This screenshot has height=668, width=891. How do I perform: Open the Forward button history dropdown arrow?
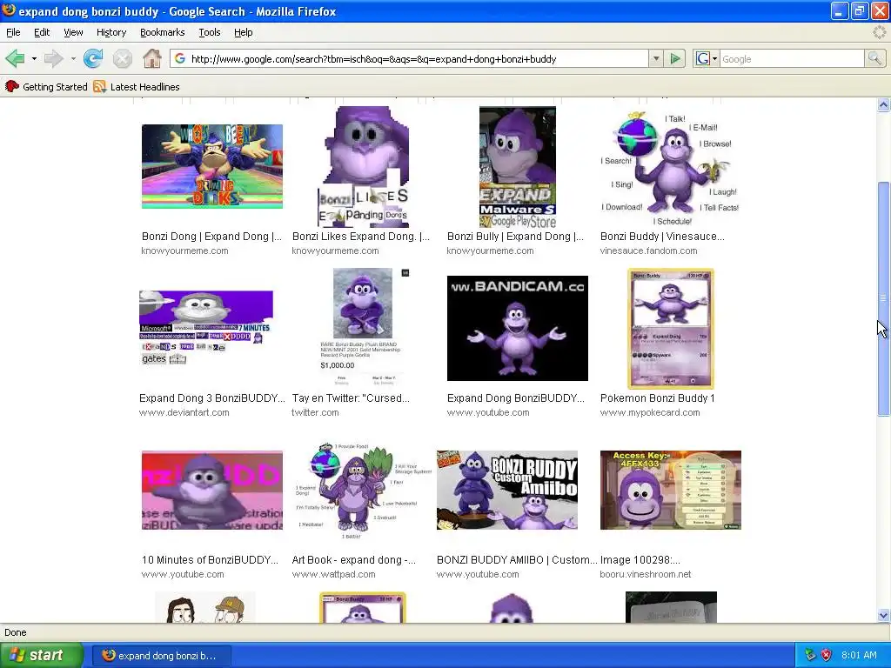pos(73,58)
